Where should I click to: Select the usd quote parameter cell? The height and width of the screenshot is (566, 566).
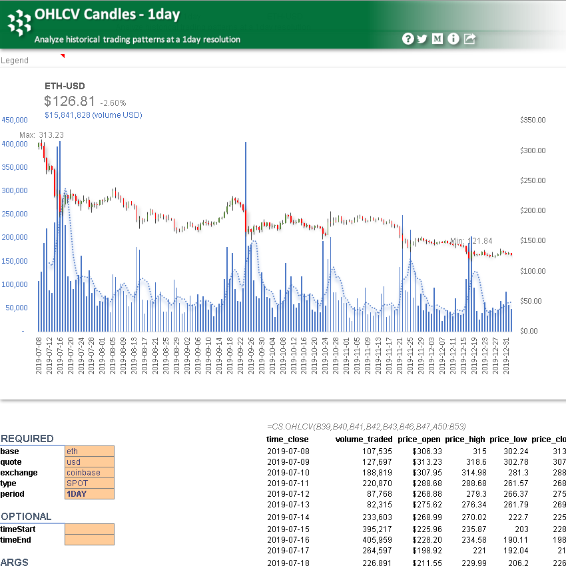point(89,462)
